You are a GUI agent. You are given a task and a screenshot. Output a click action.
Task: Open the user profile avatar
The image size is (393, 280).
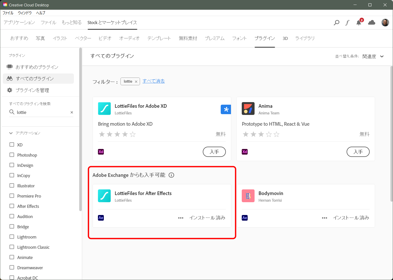(x=385, y=23)
